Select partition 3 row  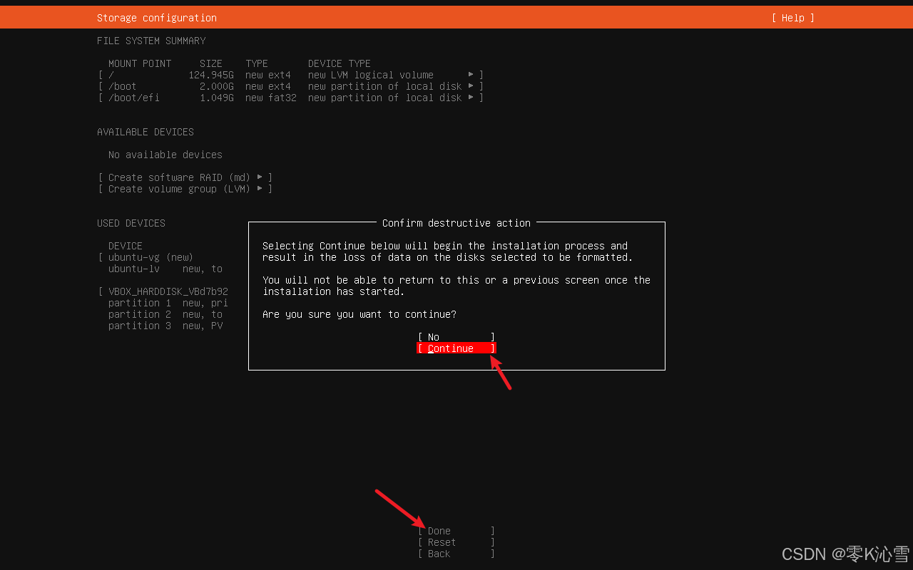[165, 326]
